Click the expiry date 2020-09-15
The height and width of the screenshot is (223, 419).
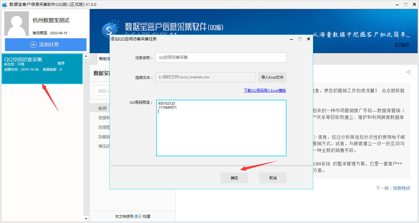pos(58,33)
